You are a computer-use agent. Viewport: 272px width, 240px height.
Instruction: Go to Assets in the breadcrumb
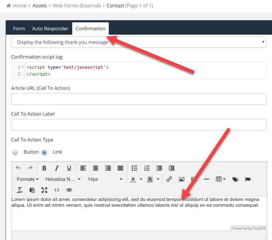pos(39,5)
